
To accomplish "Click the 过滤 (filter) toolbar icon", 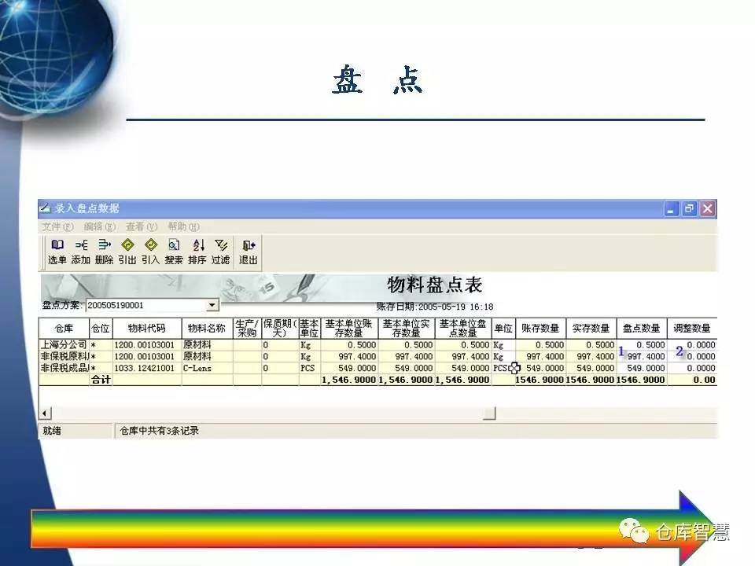I will click(221, 251).
